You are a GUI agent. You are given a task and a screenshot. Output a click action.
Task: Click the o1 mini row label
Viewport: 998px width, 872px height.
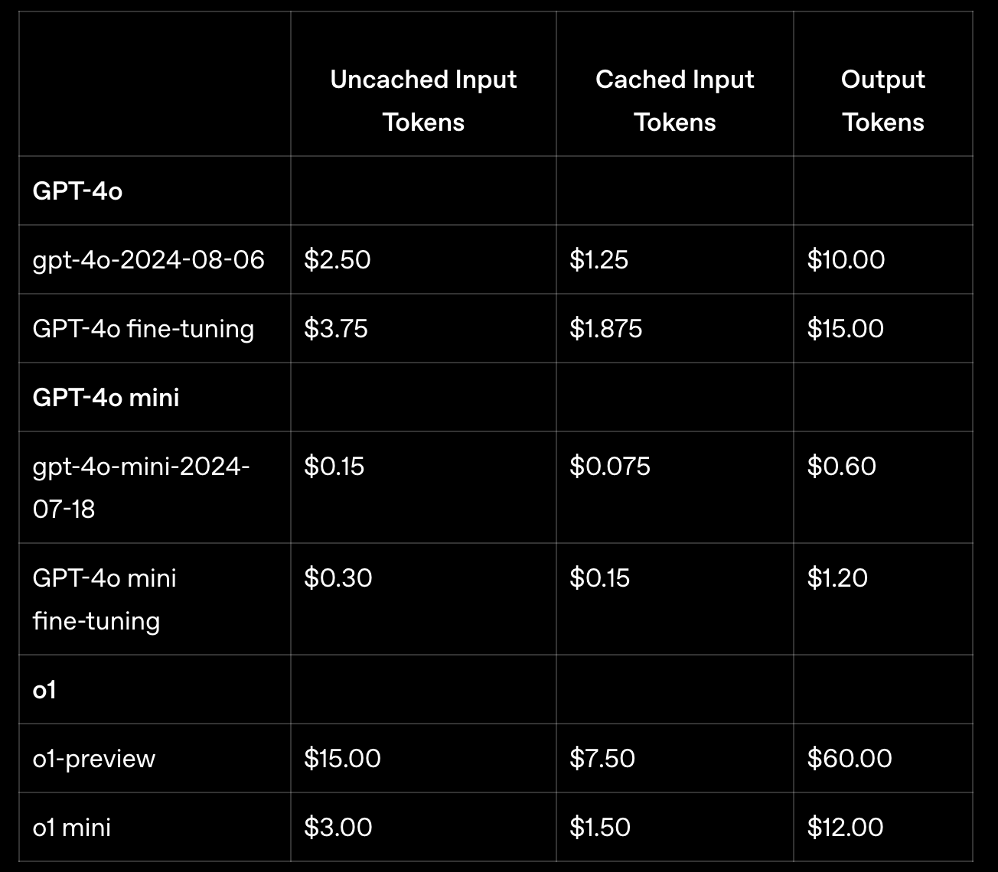click(x=72, y=828)
